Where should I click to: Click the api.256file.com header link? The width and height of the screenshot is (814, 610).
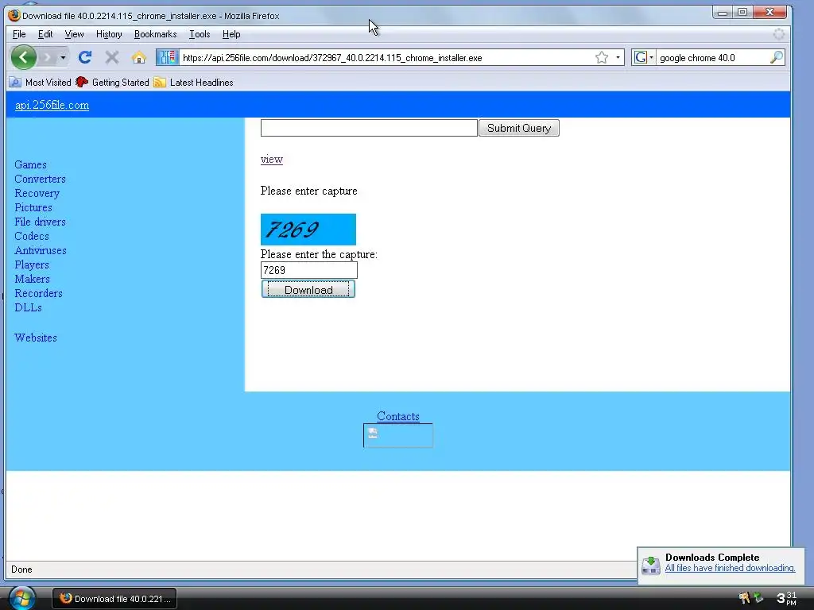point(52,106)
